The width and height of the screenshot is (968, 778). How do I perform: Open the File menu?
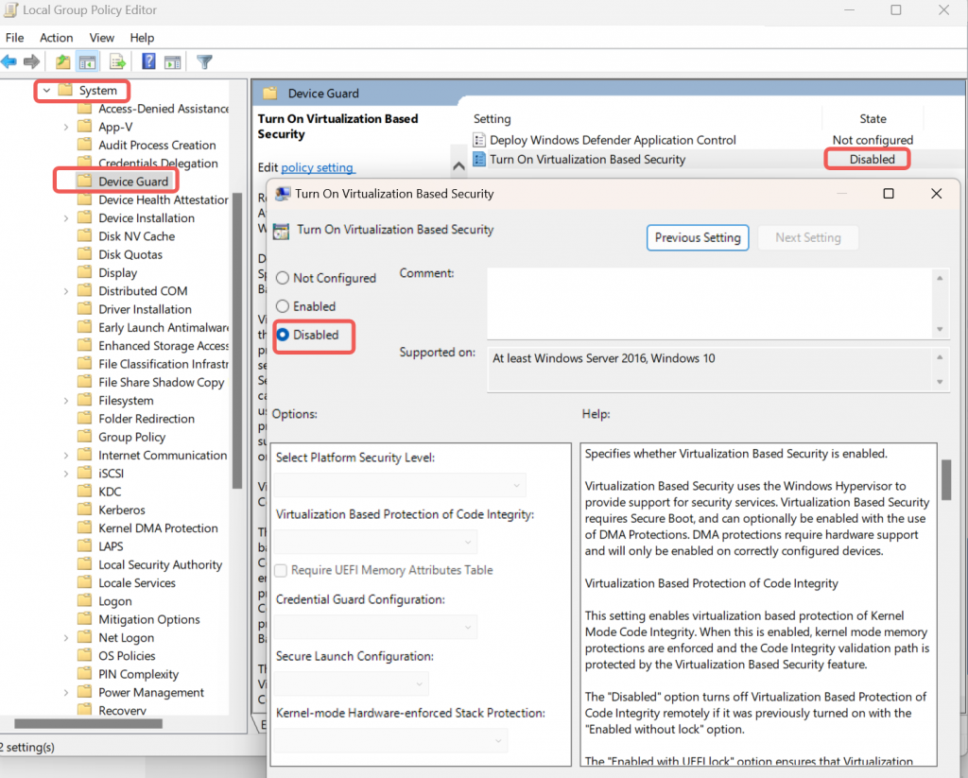point(15,38)
